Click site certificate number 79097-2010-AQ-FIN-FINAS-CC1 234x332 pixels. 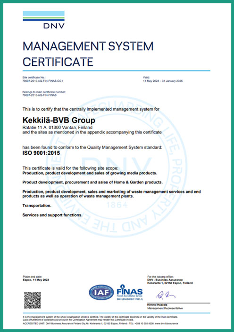click(42, 81)
